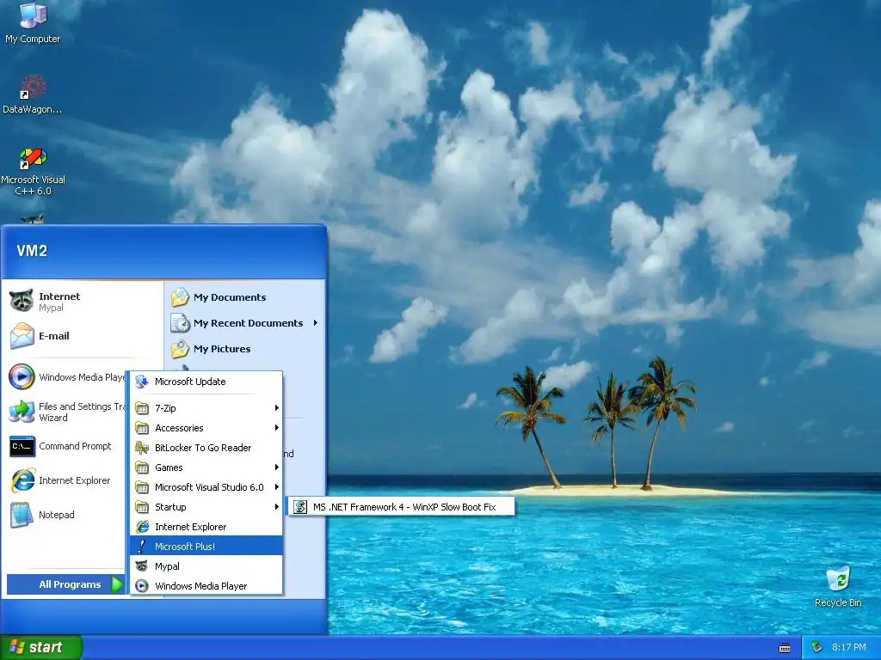Click the BitLocker To Go Reader icon

coord(142,447)
